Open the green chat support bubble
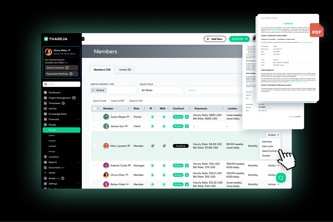Image resolution: width=333 pixels, height=222 pixels. pos(281,178)
